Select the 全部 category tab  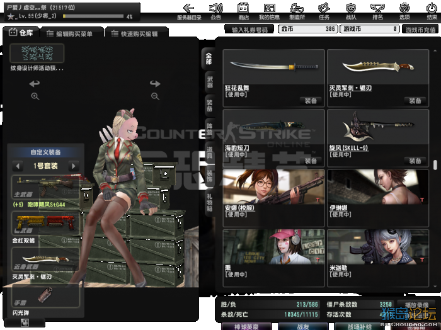[x=209, y=59]
